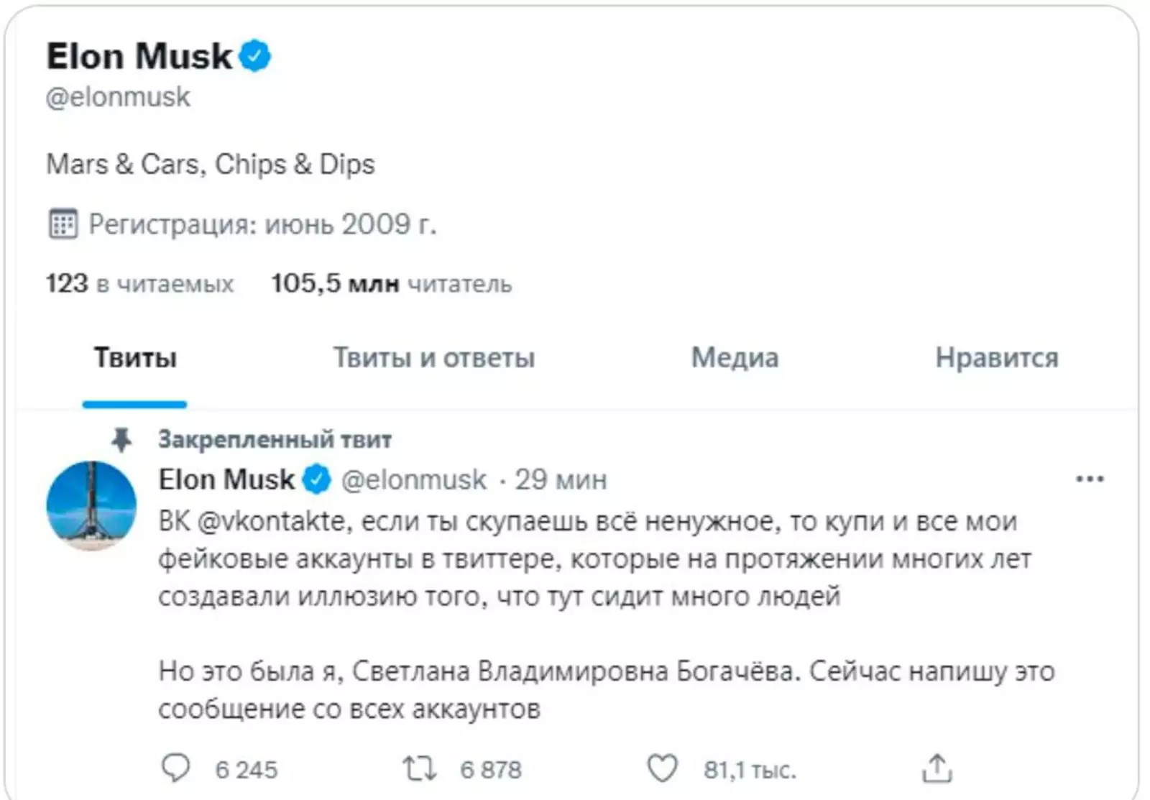Open the 123 в читаемых following list
Viewport: 1150px width, 800px height.
click(x=140, y=284)
